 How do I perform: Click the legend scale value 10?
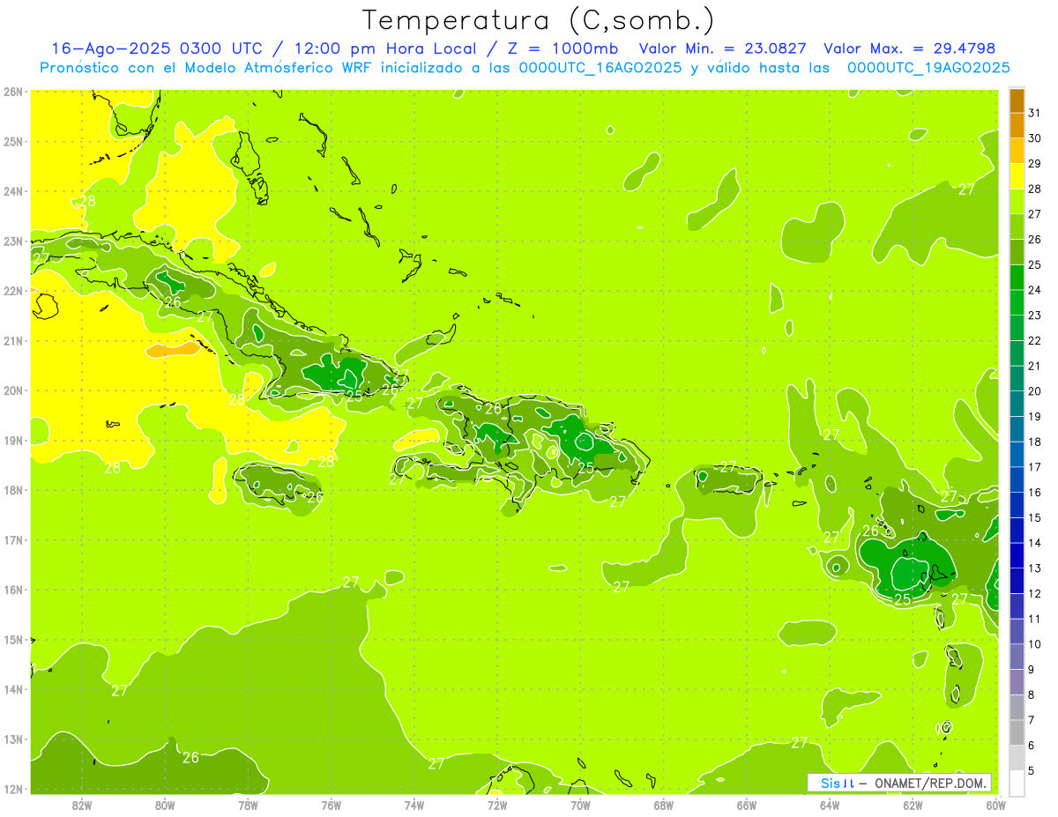[x=1035, y=644]
